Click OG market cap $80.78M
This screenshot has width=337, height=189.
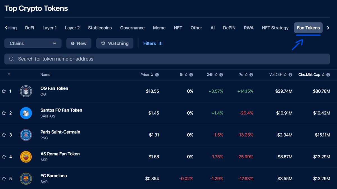coord(322,91)
